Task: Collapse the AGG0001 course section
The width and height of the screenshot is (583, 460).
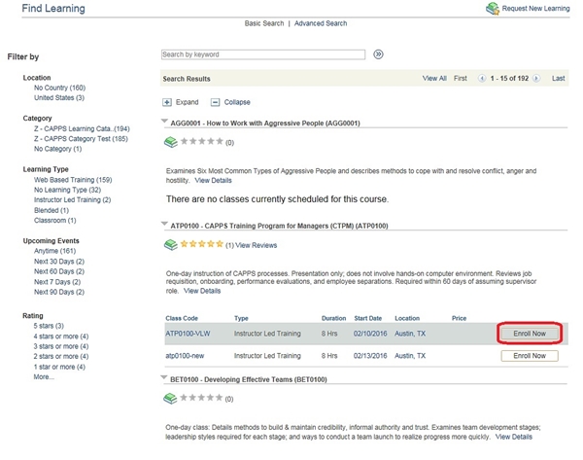Action: coord(164,124)
